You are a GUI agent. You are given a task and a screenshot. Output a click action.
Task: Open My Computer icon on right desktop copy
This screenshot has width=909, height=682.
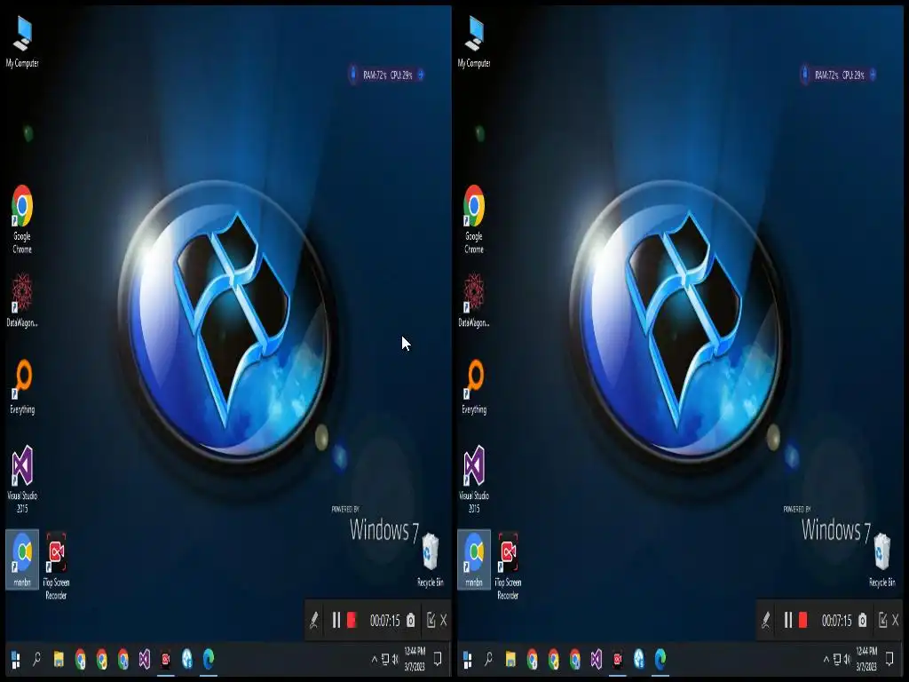[474, 41]
